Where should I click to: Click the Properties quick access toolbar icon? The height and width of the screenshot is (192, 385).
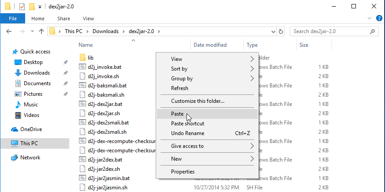coord(22,7)
